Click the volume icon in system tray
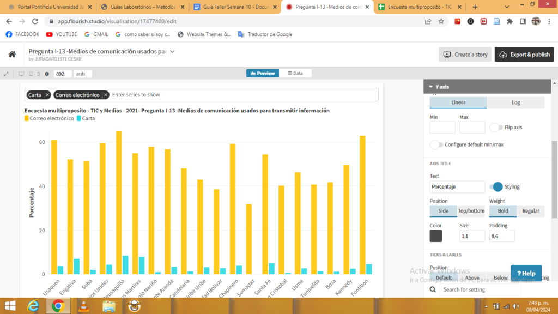This screenshot has width=558, height=314. click(516, 306)
